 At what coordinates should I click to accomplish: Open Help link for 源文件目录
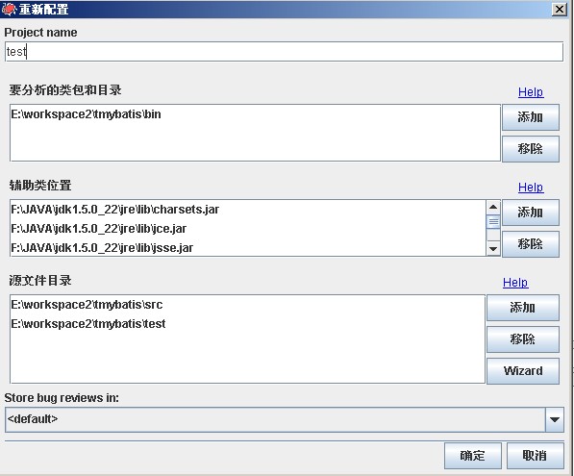tap(515, 283)
